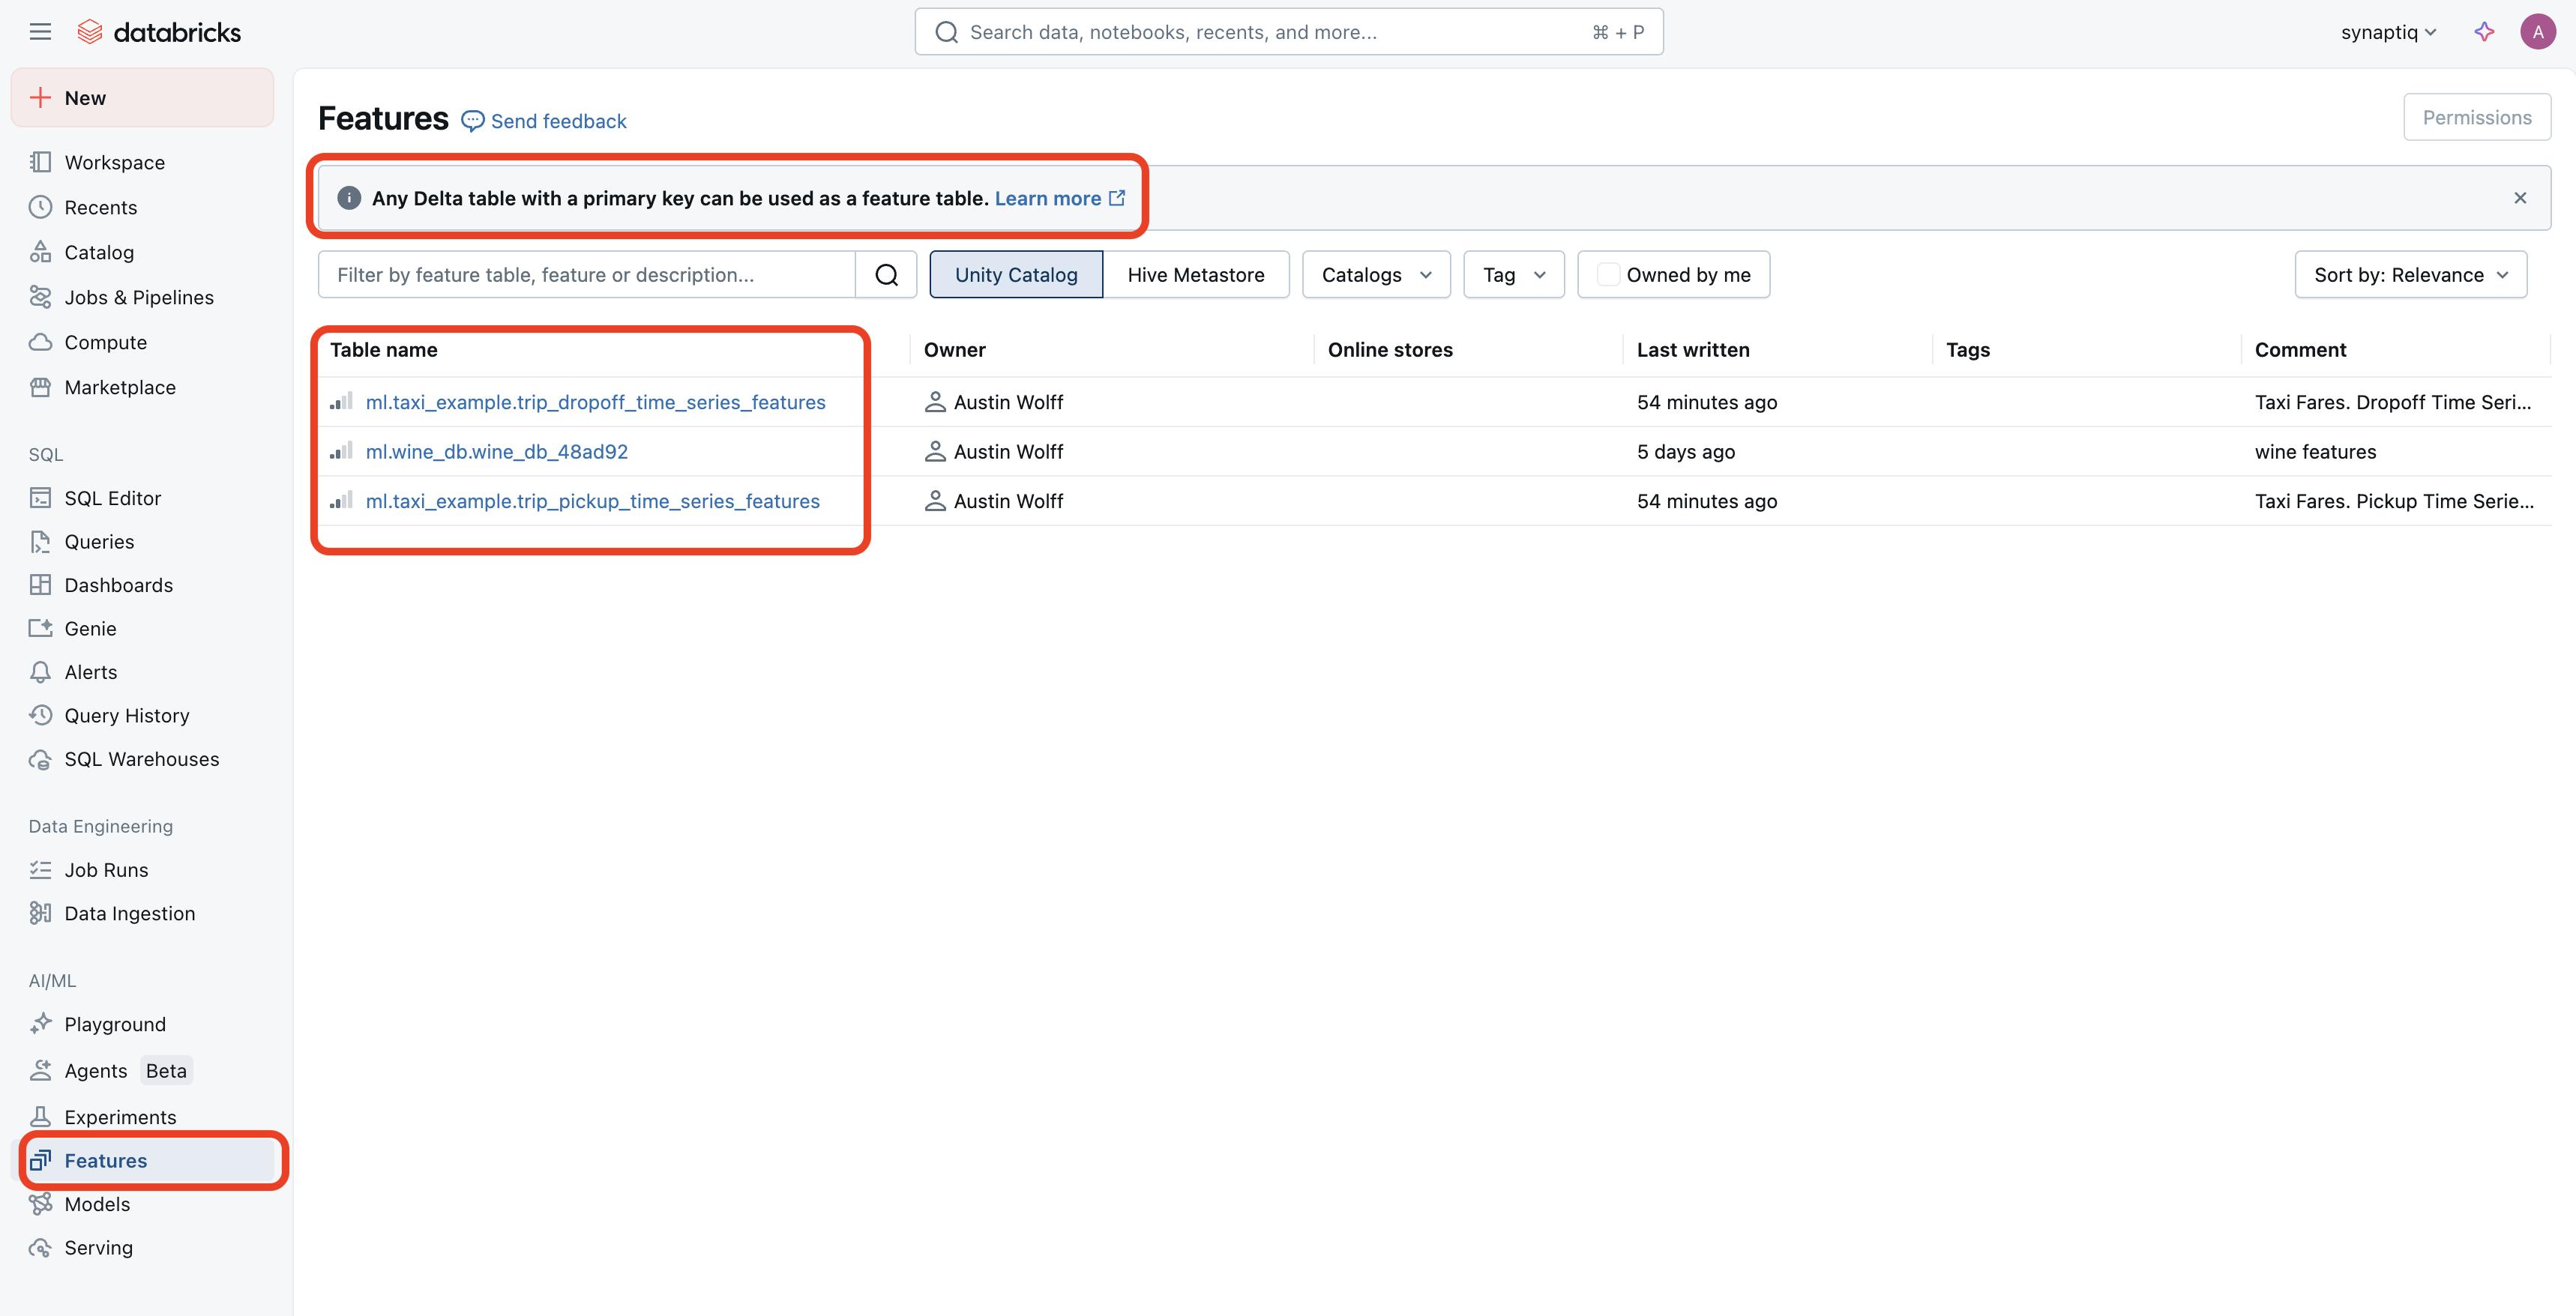Open Genie in the sidebar
2576x1316 pixels.
pos(90,629)
